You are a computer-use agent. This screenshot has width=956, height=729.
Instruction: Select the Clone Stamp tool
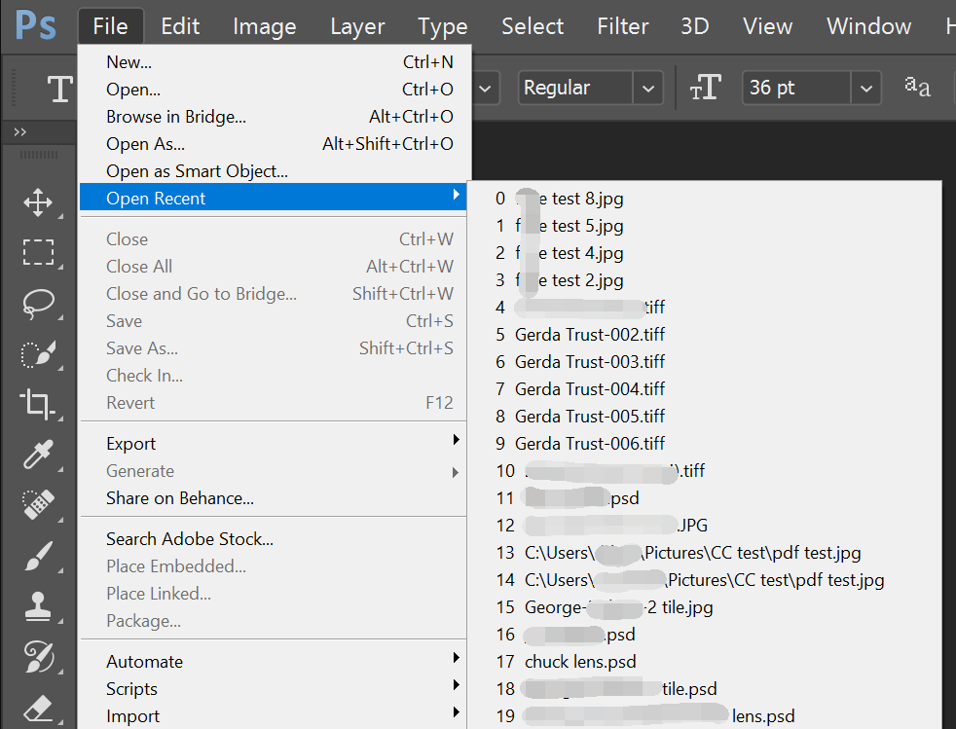[38, 606]
